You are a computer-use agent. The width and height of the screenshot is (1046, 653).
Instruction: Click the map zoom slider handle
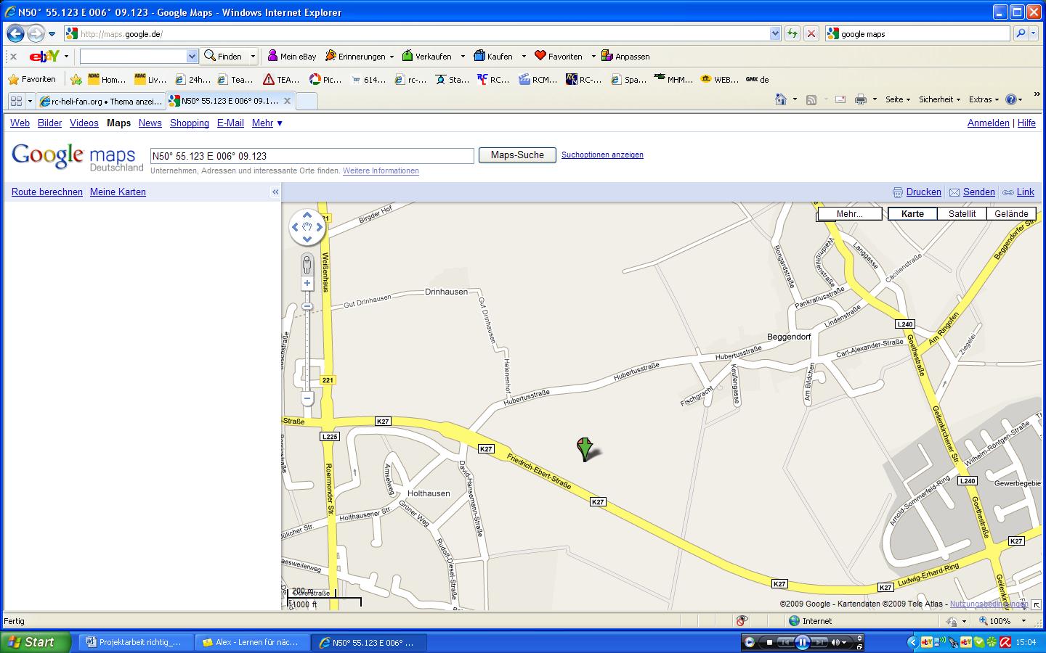pos(307,306)
